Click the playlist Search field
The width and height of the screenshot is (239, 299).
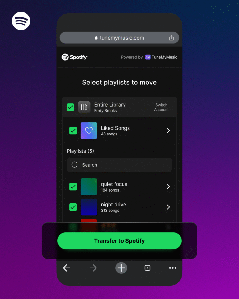click(x=119, y=165)
